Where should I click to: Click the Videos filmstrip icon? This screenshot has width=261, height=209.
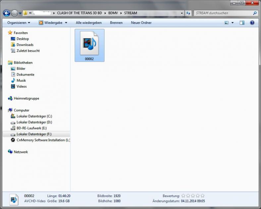click(x=13, y=86)
